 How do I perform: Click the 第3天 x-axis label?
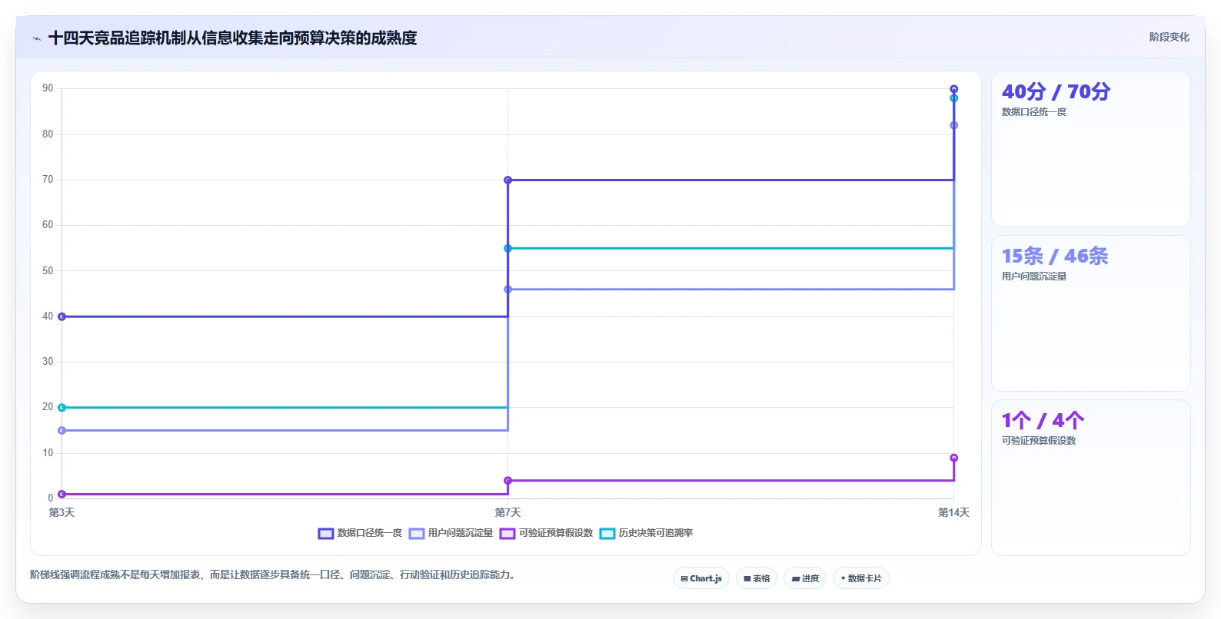tap(62, 512)
